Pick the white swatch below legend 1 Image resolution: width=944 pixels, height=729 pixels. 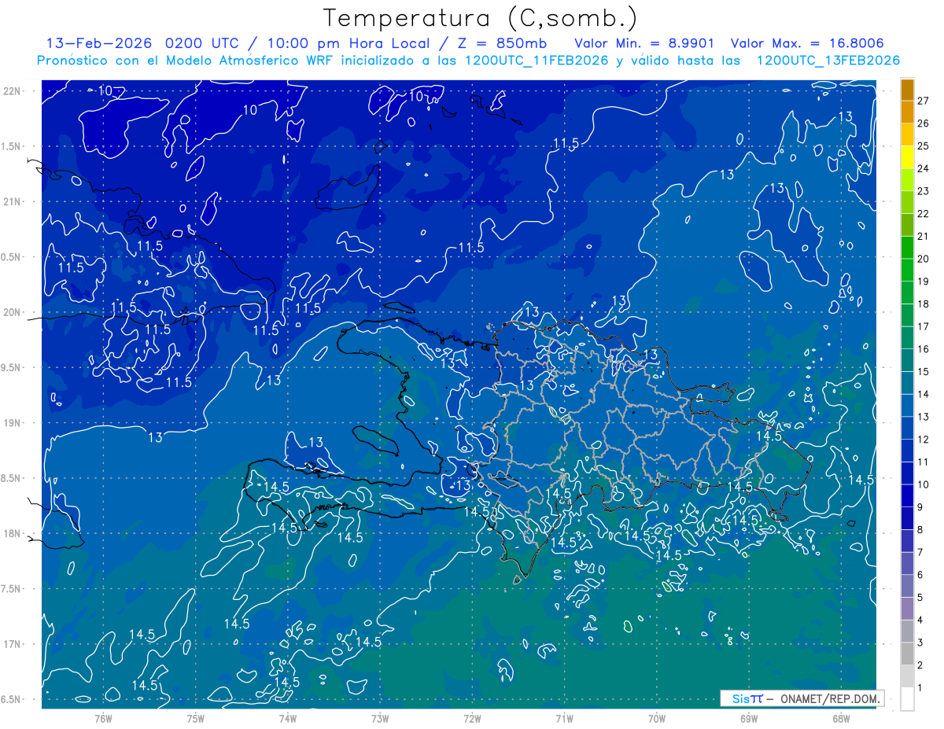(x=907, y=699)
